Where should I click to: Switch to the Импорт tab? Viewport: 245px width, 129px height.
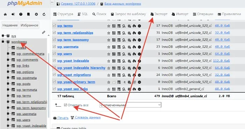(x=180, y=14)
